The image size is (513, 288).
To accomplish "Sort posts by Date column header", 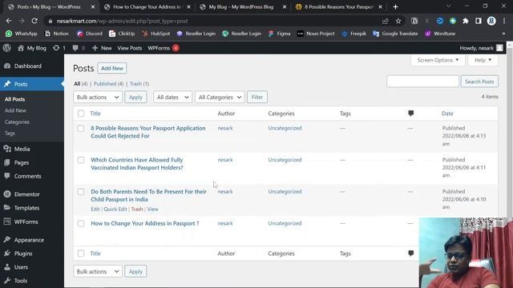I will (447, 114).
